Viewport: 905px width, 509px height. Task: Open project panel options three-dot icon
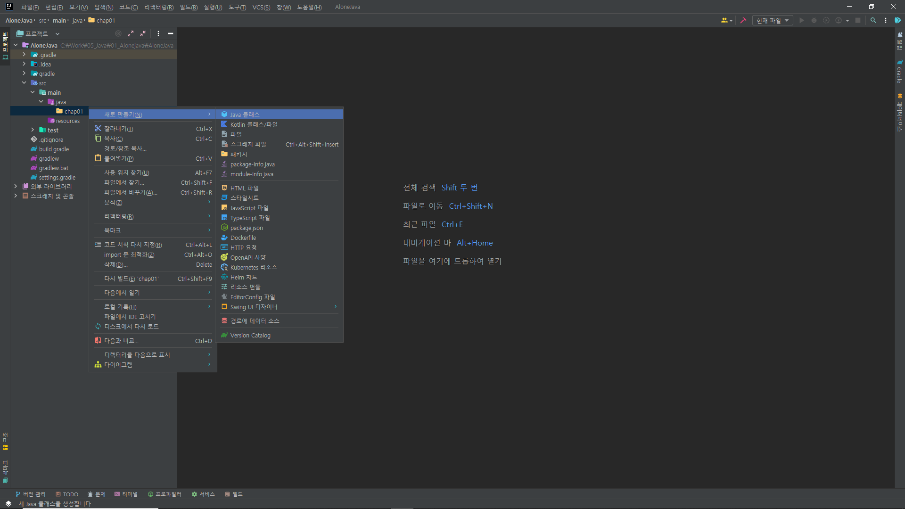tap(158, 33)
